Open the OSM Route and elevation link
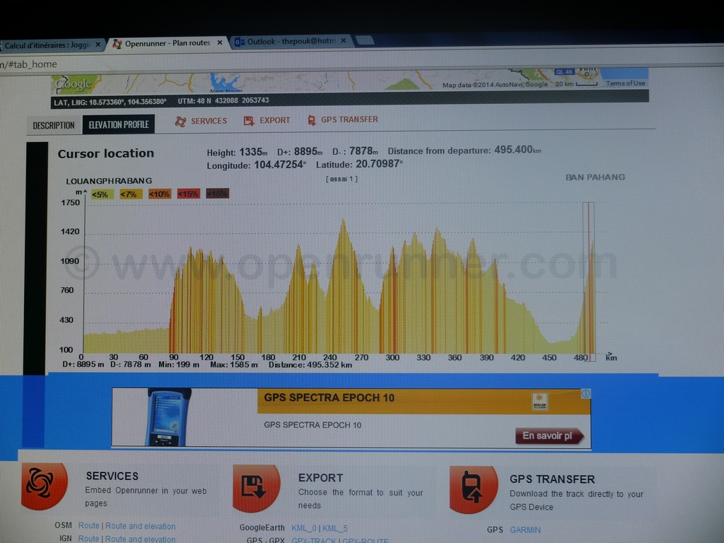 pos(141,526)
